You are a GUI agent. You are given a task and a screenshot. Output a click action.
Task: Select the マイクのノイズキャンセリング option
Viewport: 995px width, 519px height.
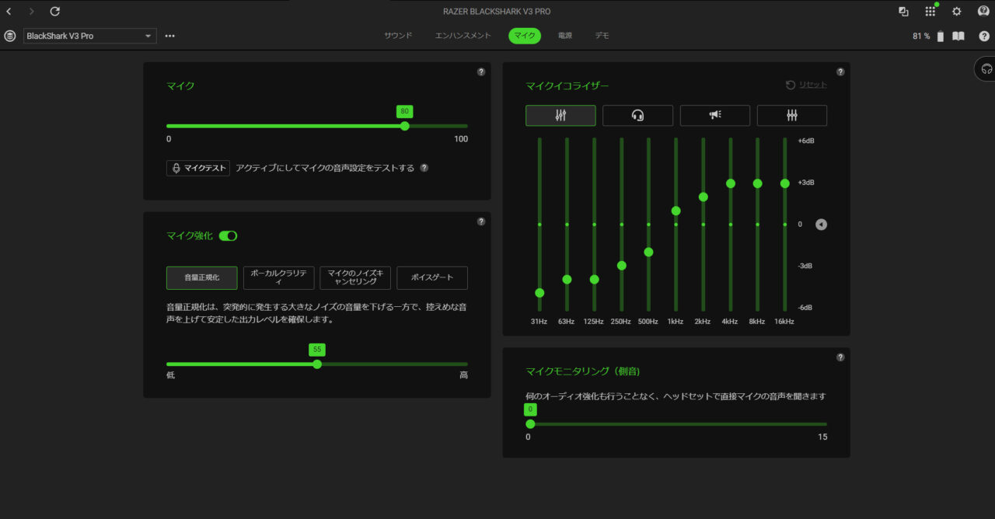tap(355, 278)
